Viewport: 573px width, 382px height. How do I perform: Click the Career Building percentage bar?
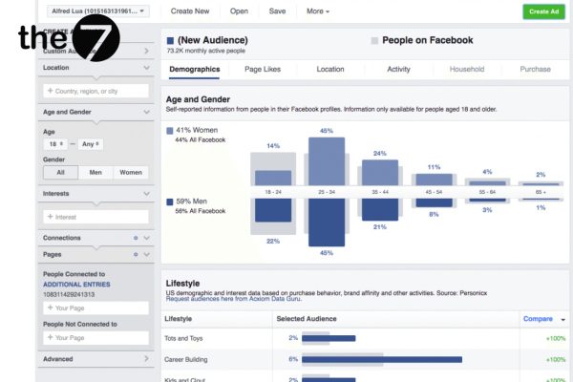click(382, 360)
